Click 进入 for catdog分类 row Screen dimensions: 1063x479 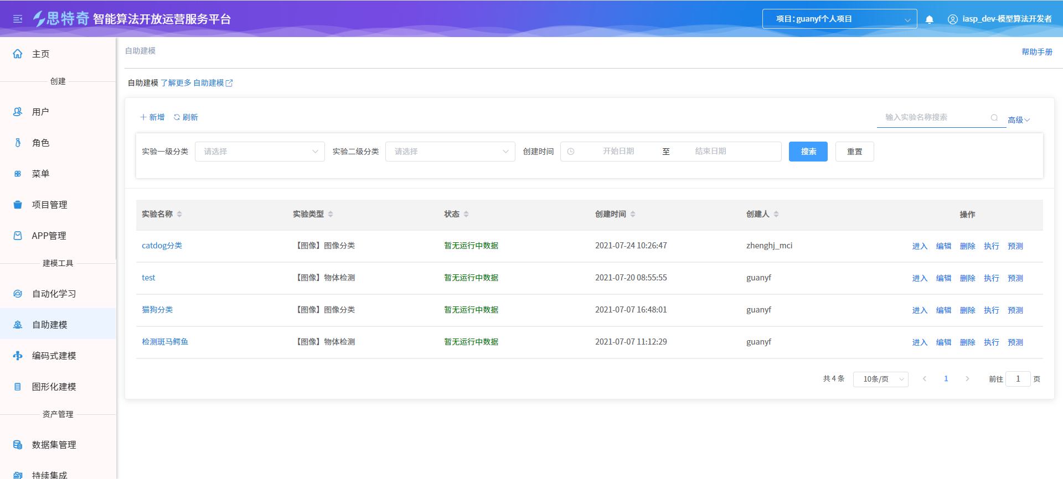click(x=920, y=246)
